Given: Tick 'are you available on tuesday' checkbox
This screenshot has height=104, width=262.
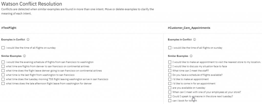Looking at the screenshot, I should point(170,88).
